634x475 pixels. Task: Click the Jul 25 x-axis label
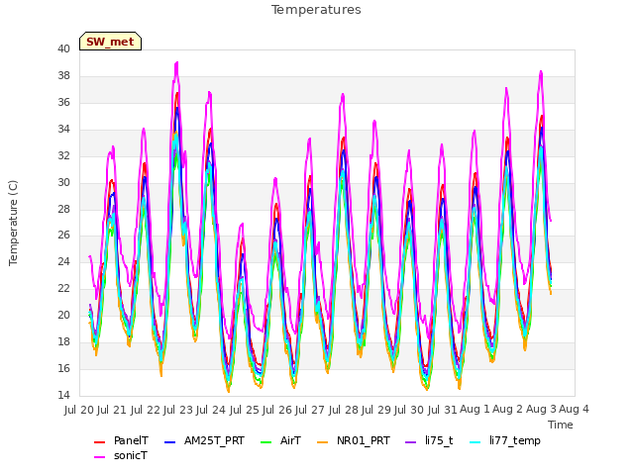[244, 410]
